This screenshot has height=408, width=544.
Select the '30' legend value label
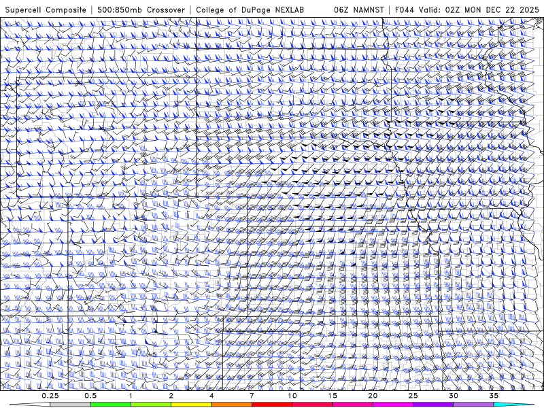pos(453,396)
